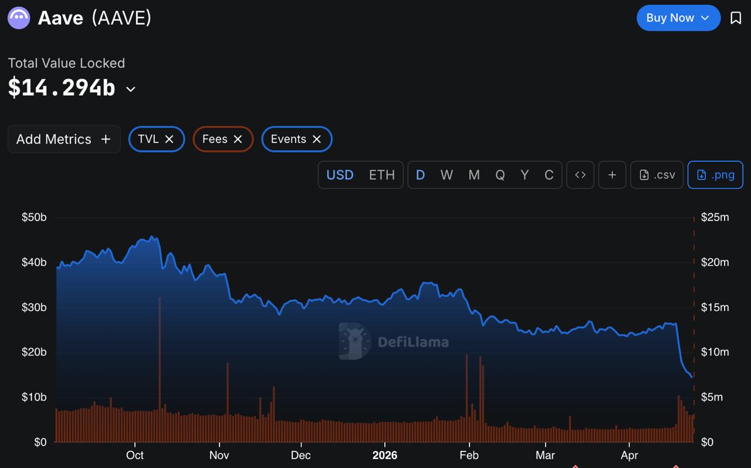The image size is (751, 468).
Task: Choose the Quarterly interval option
Action: pos(499,174)
